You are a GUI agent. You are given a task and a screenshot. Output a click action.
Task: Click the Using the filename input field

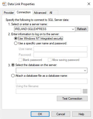pos(48,91)
